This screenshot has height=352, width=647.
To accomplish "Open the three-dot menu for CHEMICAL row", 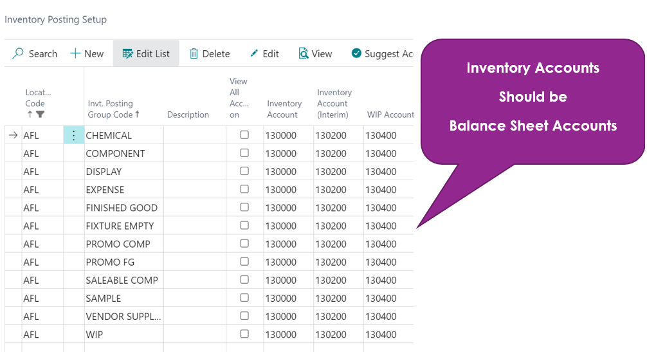I will [73, 135].
